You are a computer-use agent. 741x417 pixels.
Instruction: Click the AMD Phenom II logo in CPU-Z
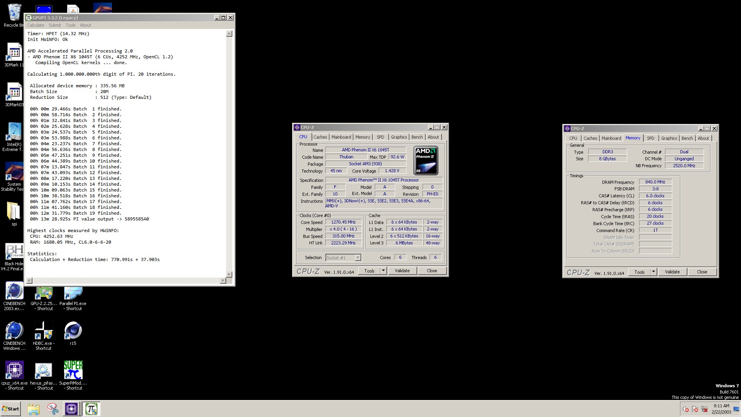426,160
